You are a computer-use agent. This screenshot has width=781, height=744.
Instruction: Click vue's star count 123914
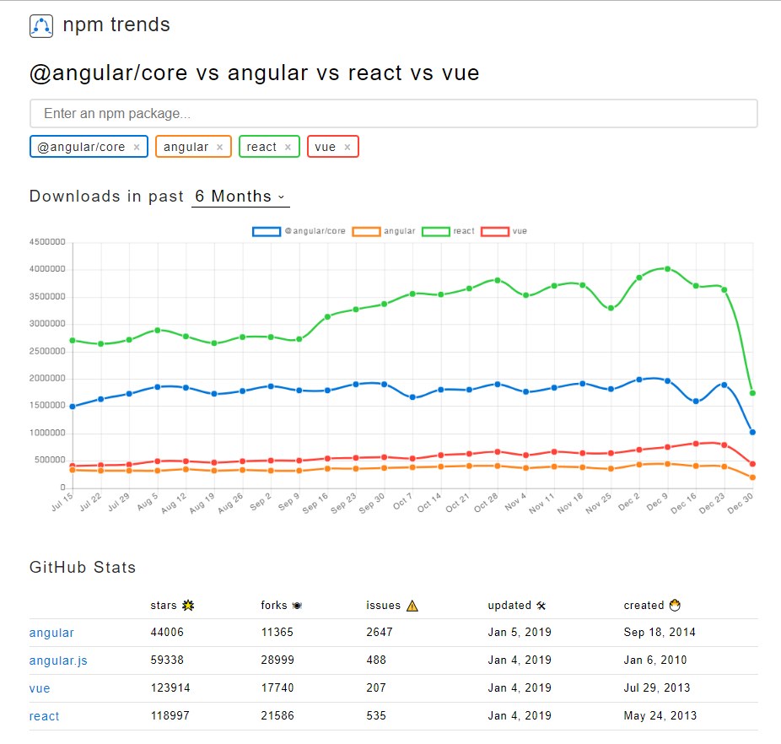tap(170, 688)
